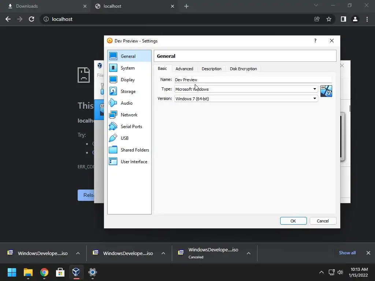375x281 pixels.
Task: Close the Downloads browser tab
Action: point(85,6)
